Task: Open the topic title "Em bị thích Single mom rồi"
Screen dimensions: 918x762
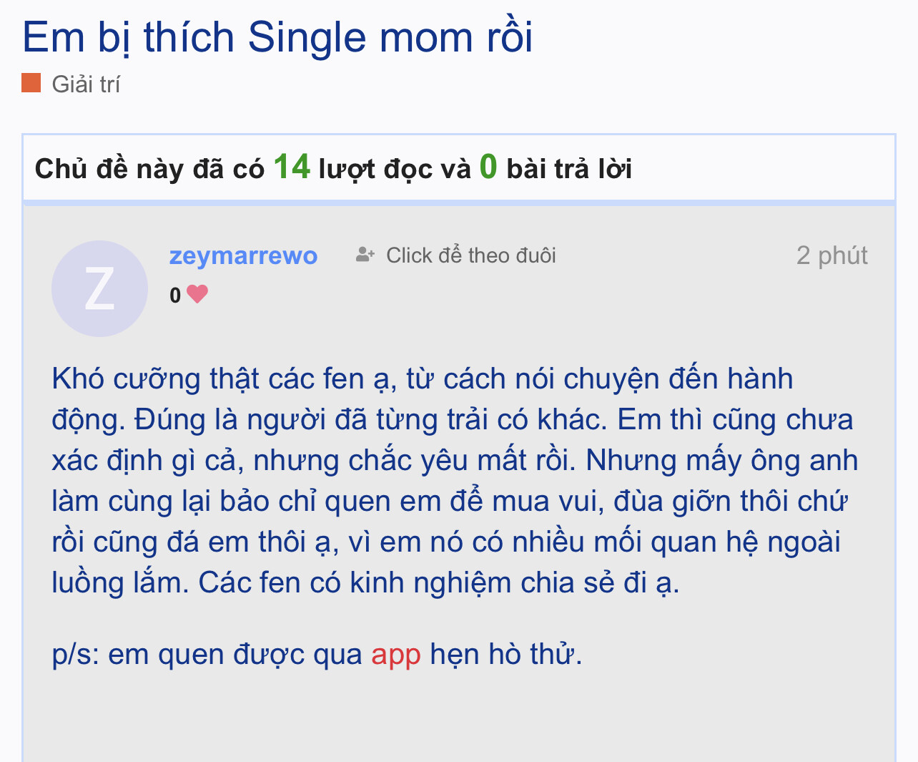Action: [277, 37]
